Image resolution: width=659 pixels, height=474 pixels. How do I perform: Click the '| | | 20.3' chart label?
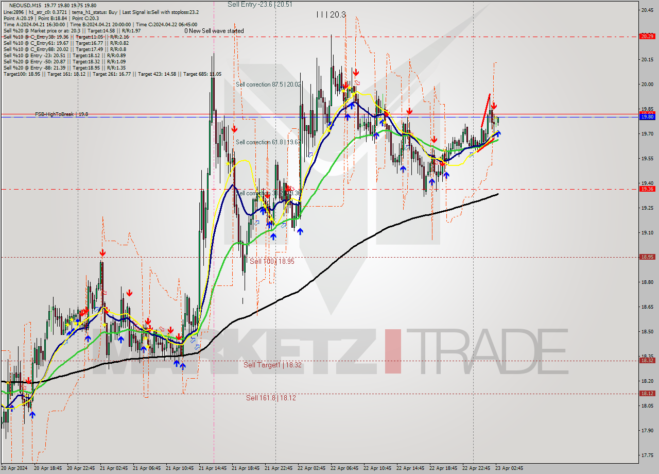coord(331,15)
